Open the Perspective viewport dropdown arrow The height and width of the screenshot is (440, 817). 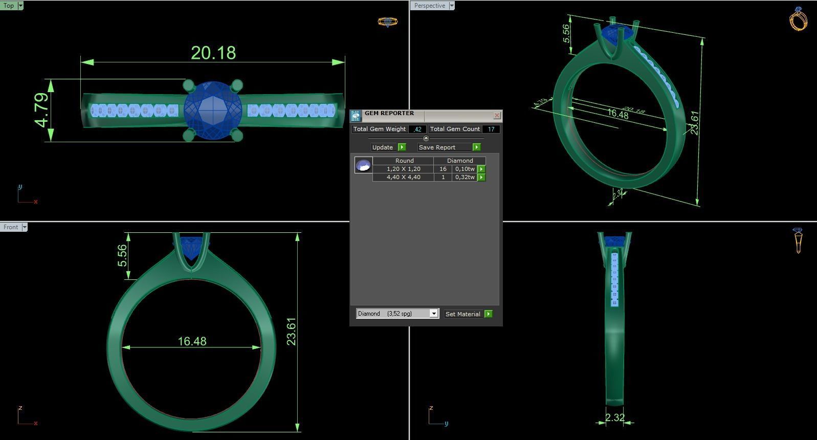(x=451, y=6)
